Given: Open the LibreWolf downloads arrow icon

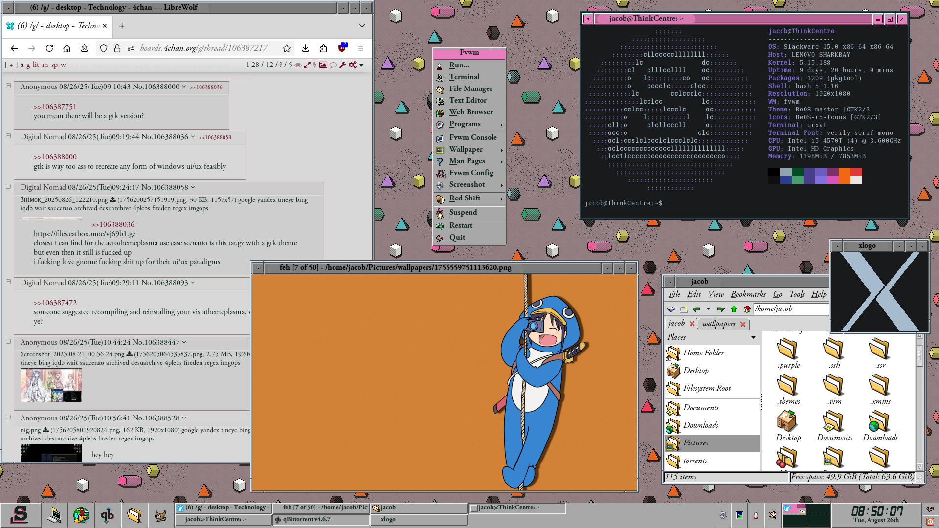Looking at the screenshot, I should (305, 48).
